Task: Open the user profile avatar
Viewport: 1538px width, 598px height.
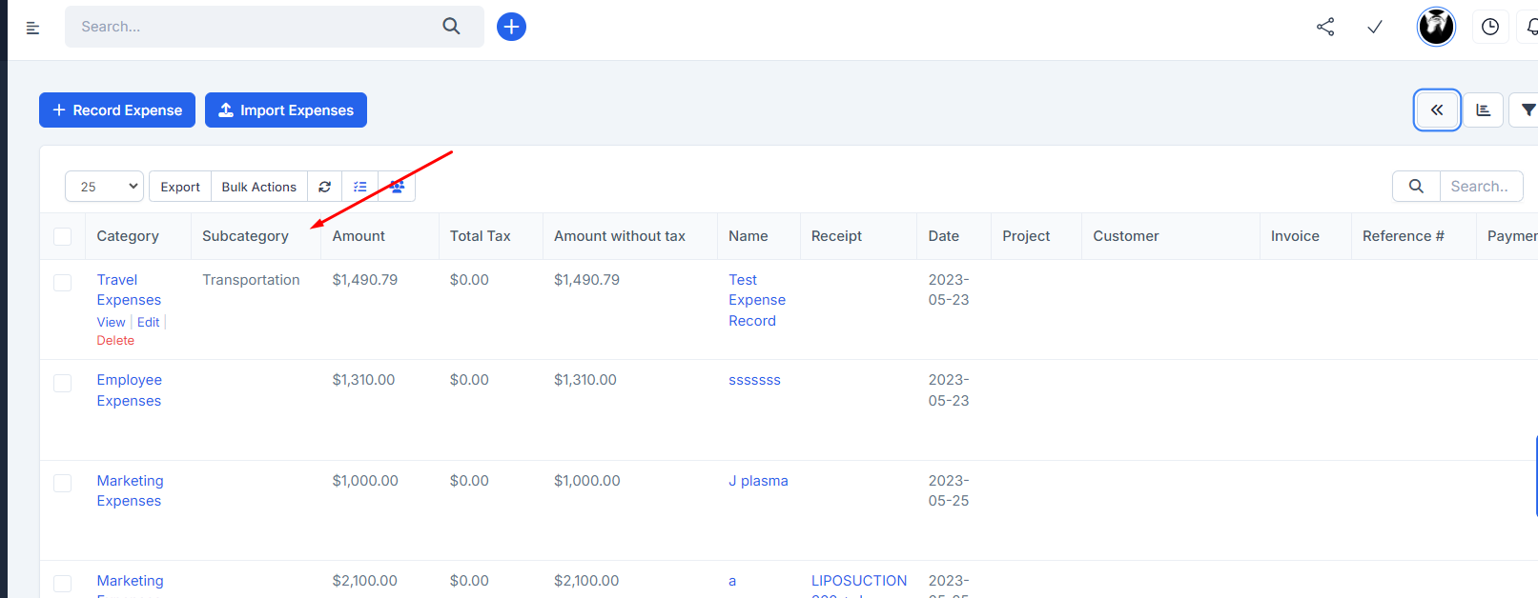Action: [1436, 27]
